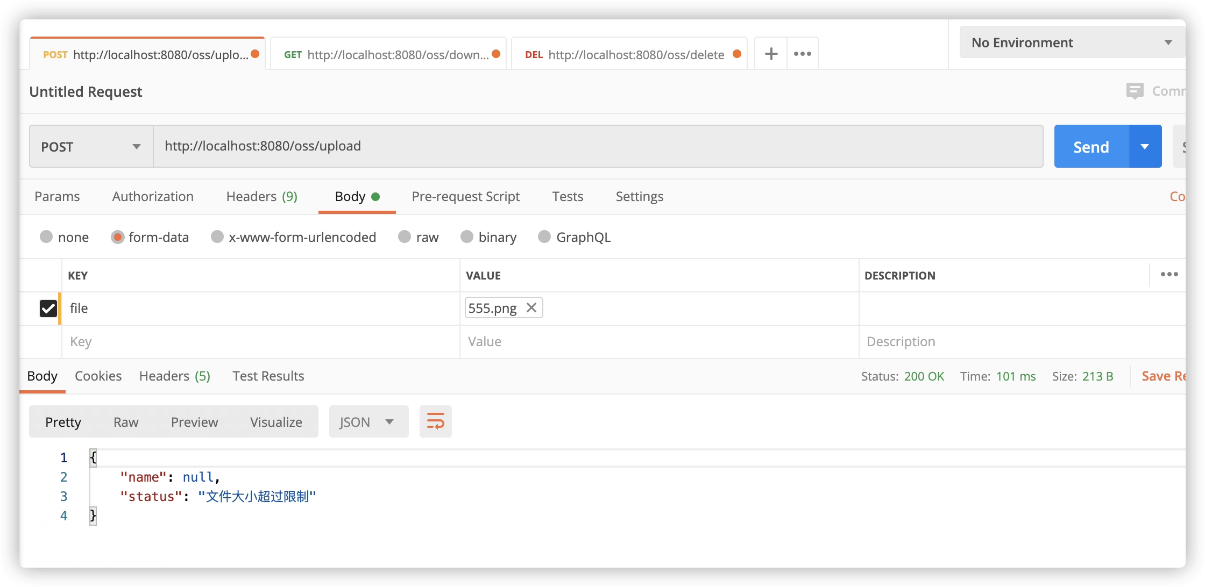This screenshot has height=587, width=1205.
Task: Open response Headers (5) tab
Action: pyautogui.click(x=174, y=376)
